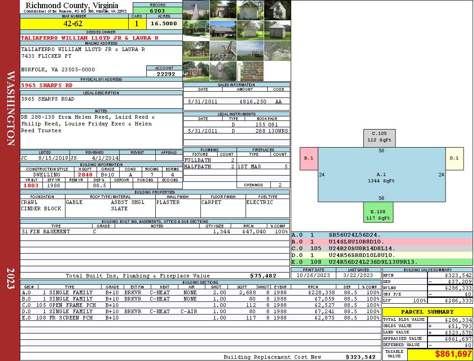The width and height of the screenshot is (474, 361).
Task: Click the CINDER BLOCK foundation entry
Action: (x=41, y=208)
